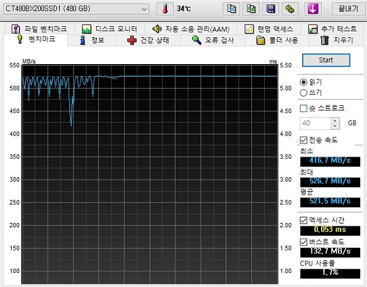
Task: Open the 지우기 tab
Action: (x=336, y=40)
